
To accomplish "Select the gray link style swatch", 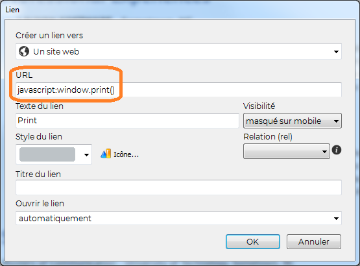I will click(47, 154).
